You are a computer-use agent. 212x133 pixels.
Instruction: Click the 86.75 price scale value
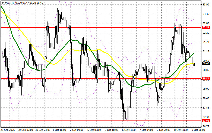pos(206,126)
